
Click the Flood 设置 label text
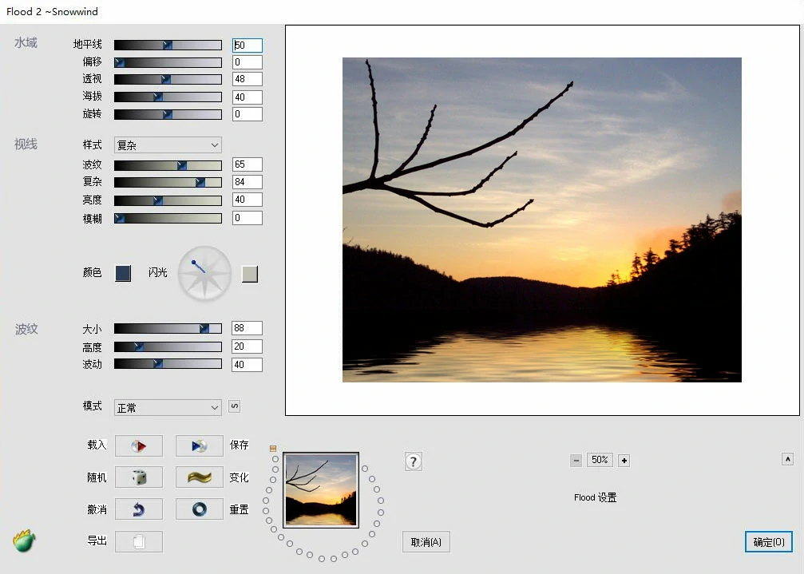coord(596,497)
